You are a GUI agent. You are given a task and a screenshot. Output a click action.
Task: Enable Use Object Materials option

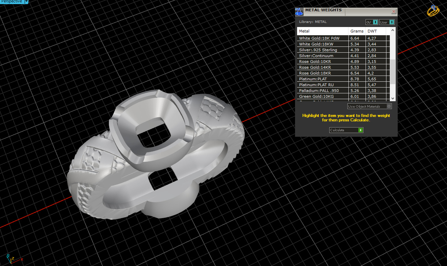370,106
